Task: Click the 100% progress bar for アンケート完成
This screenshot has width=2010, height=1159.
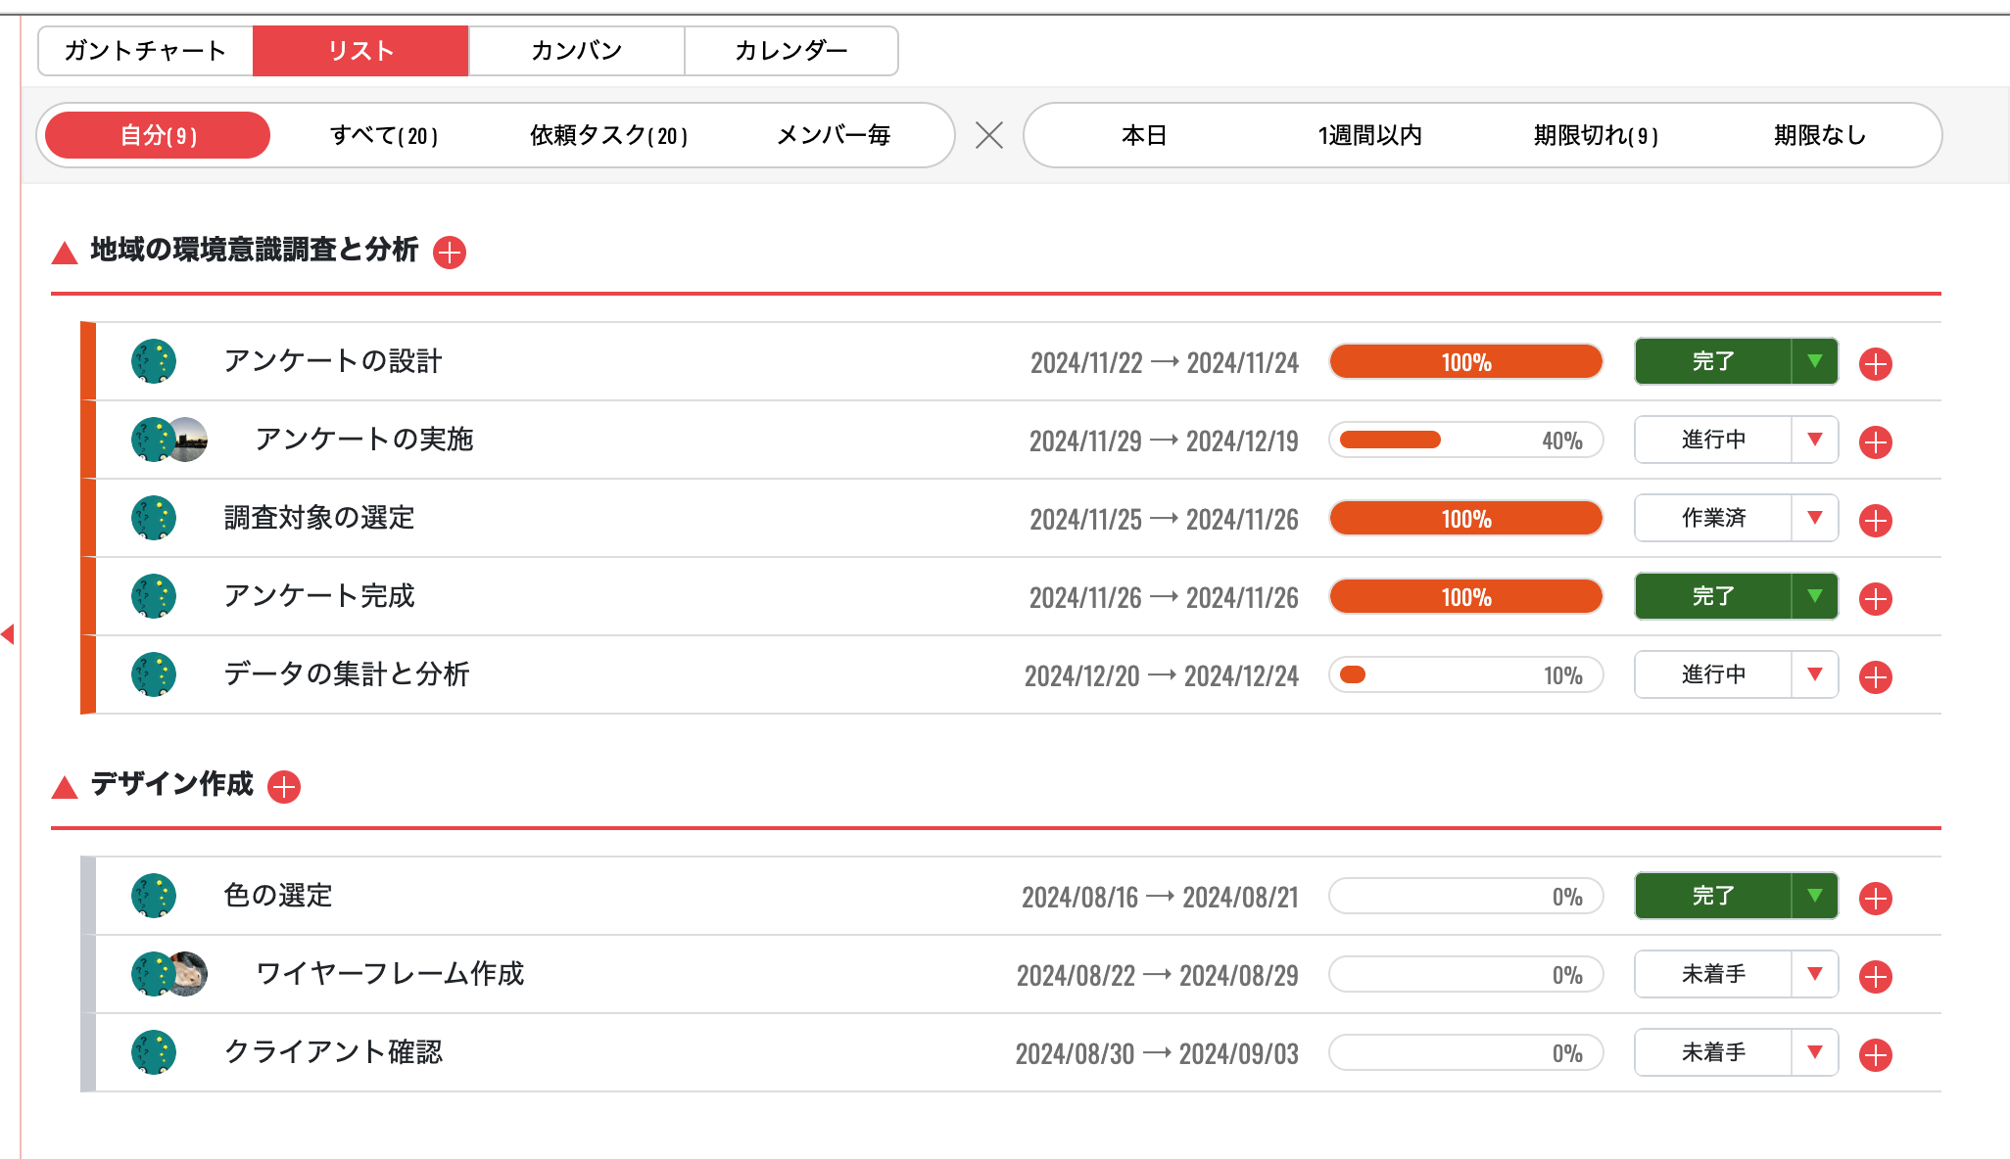Action: tap(1466, 596)
